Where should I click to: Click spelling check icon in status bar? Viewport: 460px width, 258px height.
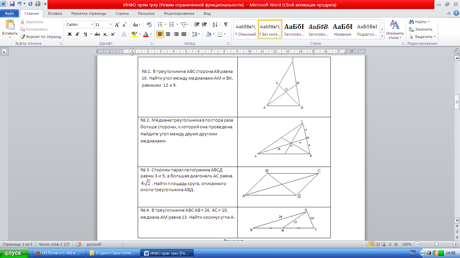click(x=78, y=244)
